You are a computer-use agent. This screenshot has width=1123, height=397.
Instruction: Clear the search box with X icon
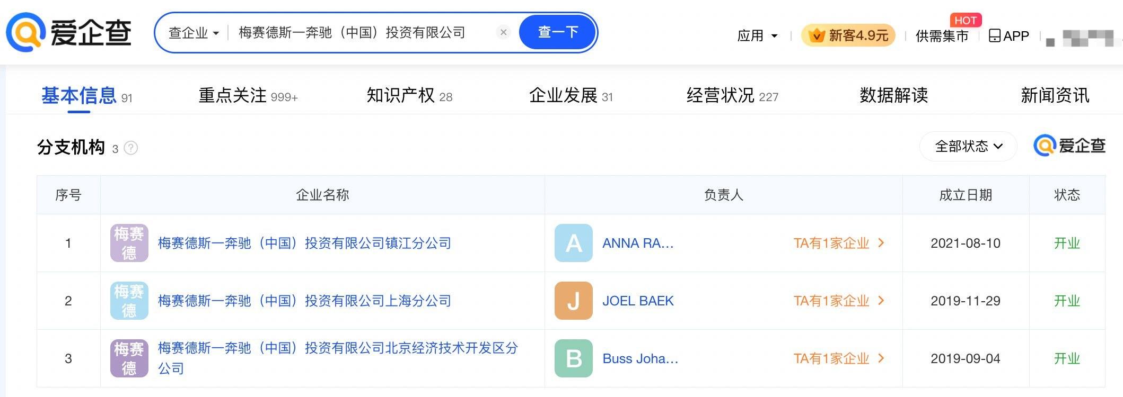[503, 32]
